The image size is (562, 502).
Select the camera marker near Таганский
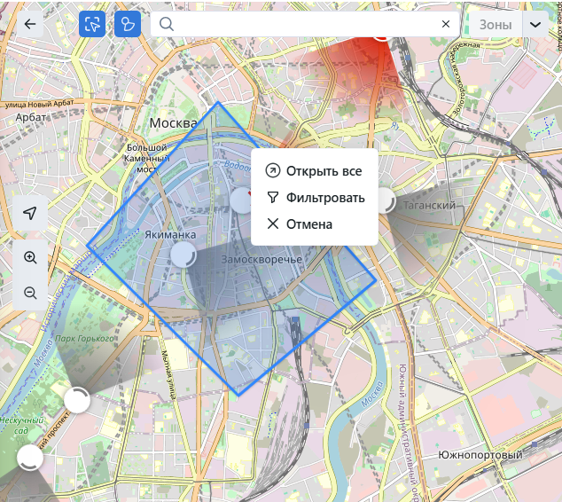[x=384, y=200]
